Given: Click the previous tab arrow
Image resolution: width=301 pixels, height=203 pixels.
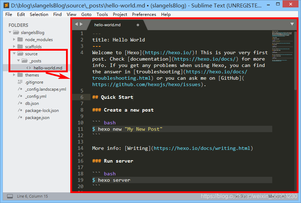Looking at the screenshot, I should (x=76, y=24).
